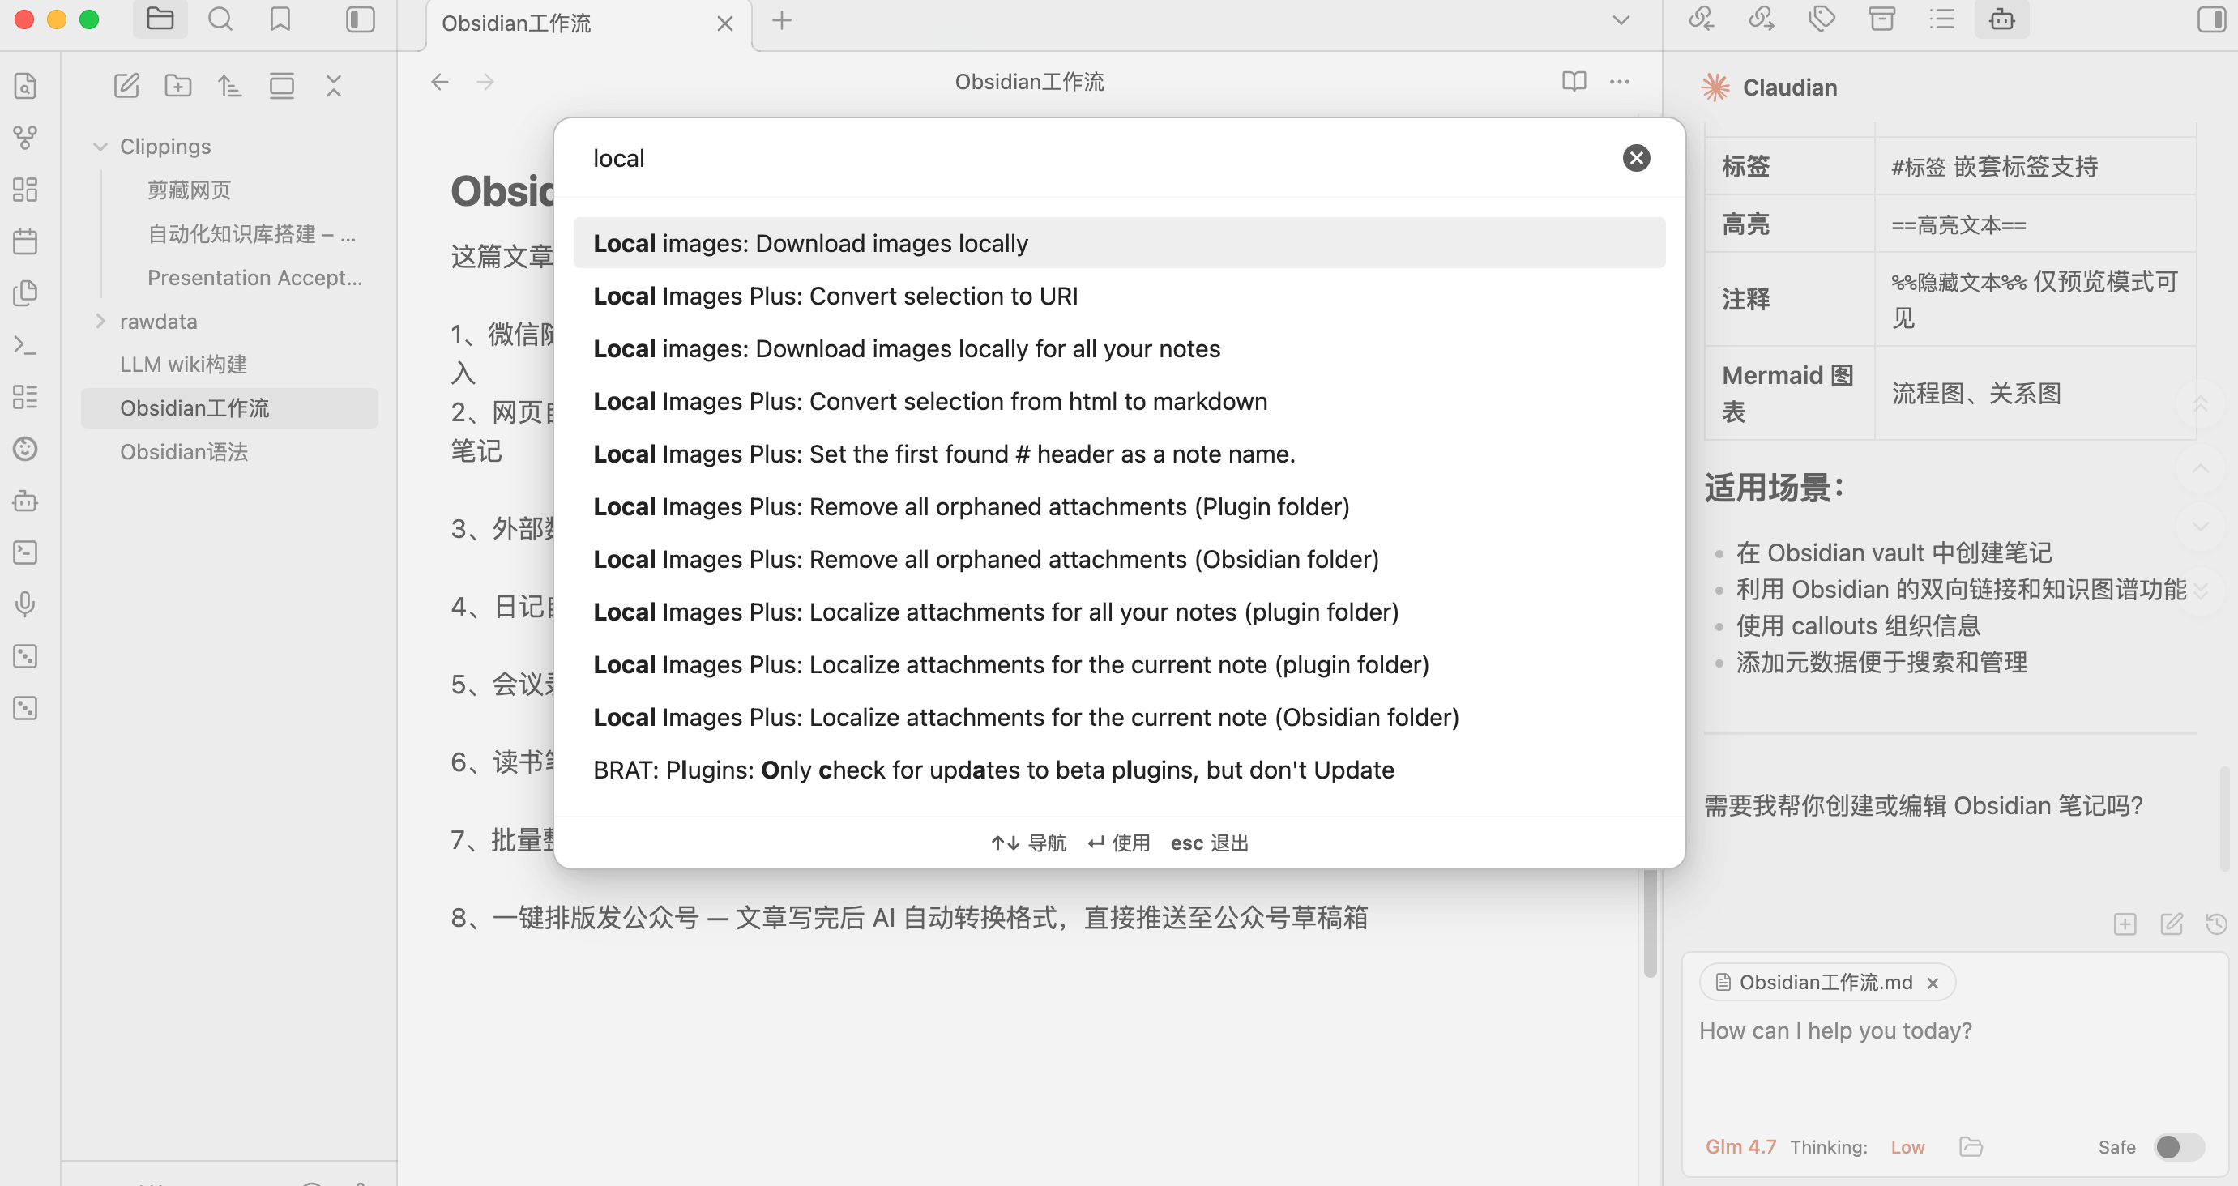This screenshot has width=2238, height=1186.
Task: Navigate back with the left arrow
Action: [441, 82]
